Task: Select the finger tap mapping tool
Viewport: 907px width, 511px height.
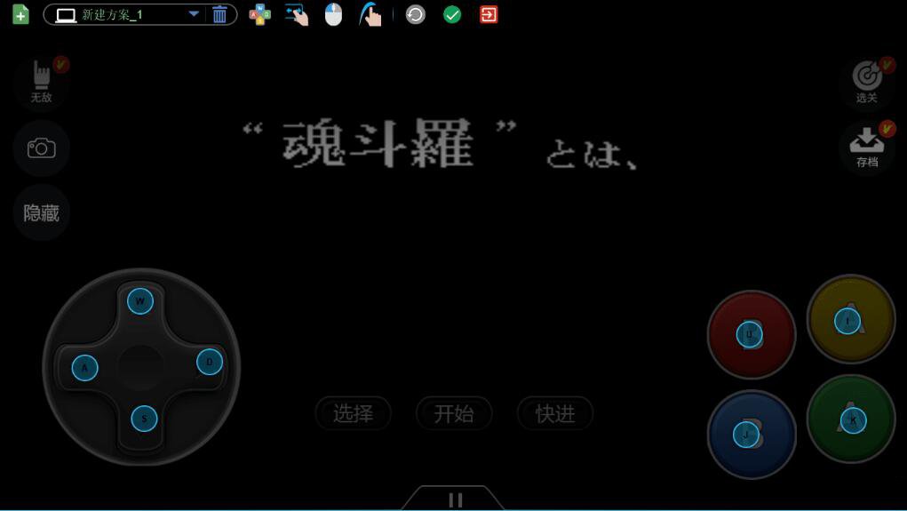Action: 370,14
